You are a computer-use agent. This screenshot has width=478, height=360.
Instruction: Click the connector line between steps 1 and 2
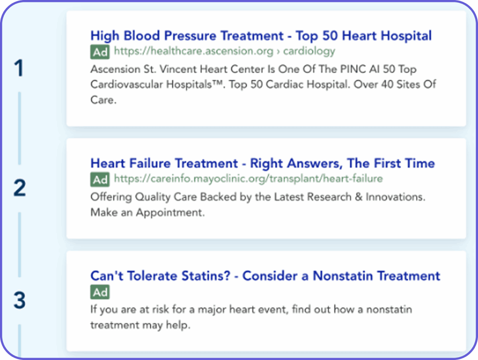point(19,127)
